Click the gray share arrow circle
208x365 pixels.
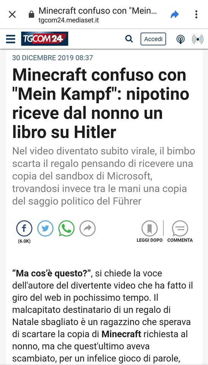pyautogui.click(x=88, y=229)
